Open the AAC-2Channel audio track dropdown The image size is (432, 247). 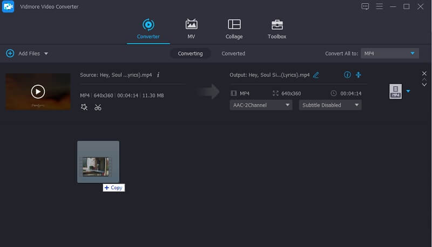[x=261, y=105]
